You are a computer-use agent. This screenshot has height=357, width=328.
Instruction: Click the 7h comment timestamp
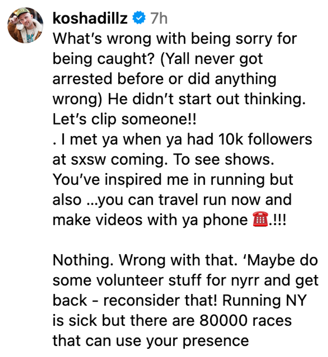click(158, 18)
